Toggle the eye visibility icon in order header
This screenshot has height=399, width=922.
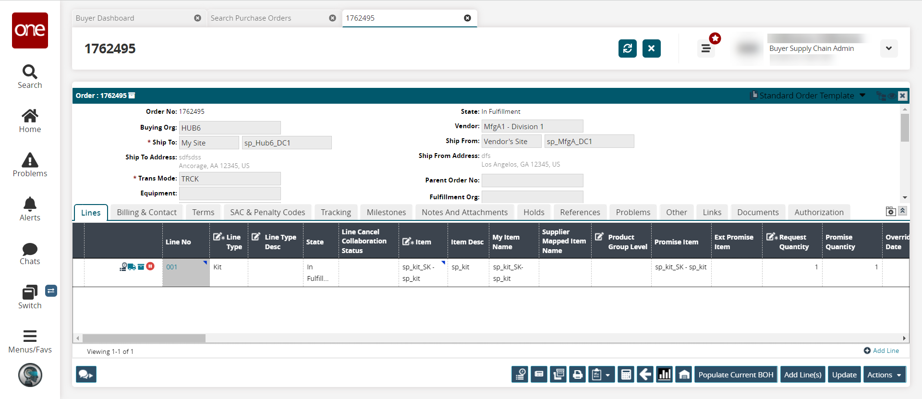(x=892, y=96)
